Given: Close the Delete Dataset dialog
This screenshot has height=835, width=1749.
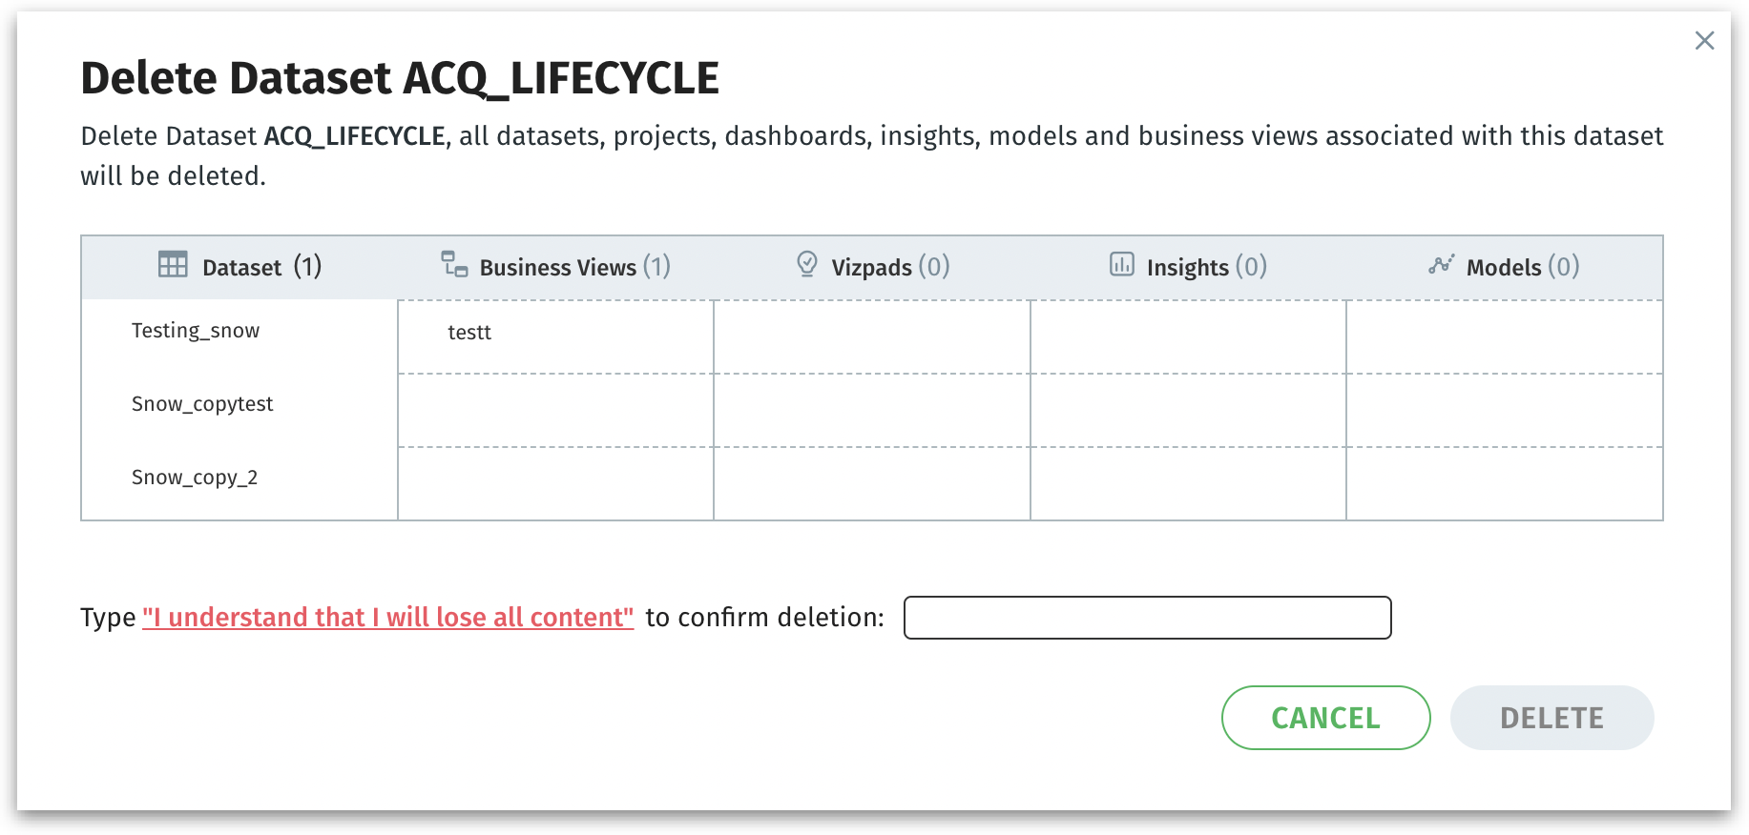Looking at the screenshot, I should coord(1704,40).
